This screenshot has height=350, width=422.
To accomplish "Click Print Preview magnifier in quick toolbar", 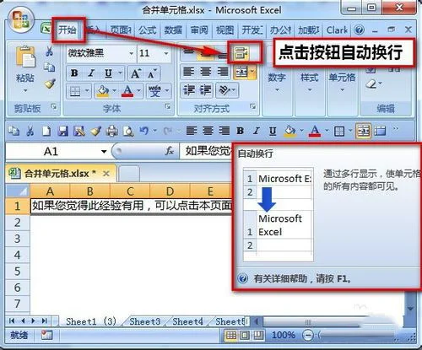I will pyautogui.click(x=128, y=131).
